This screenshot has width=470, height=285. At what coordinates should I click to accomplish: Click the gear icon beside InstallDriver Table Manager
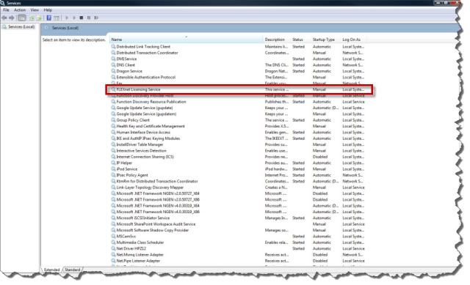tap(113, 144)
